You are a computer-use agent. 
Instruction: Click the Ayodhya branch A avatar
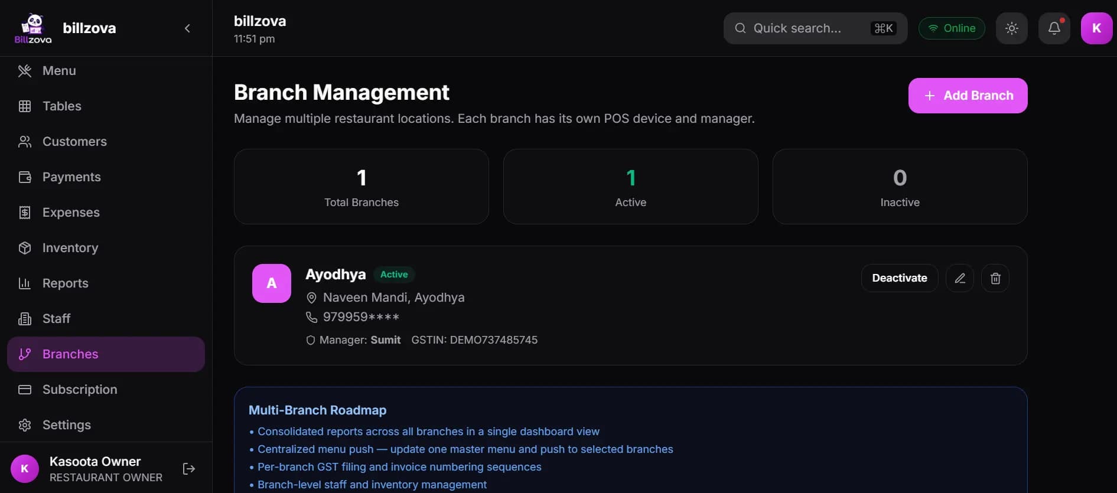[x=272, y=283]
